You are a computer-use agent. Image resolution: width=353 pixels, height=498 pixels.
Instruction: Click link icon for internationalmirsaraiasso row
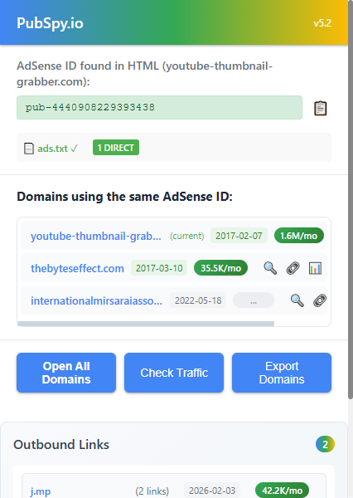click(x=320, y=300)
